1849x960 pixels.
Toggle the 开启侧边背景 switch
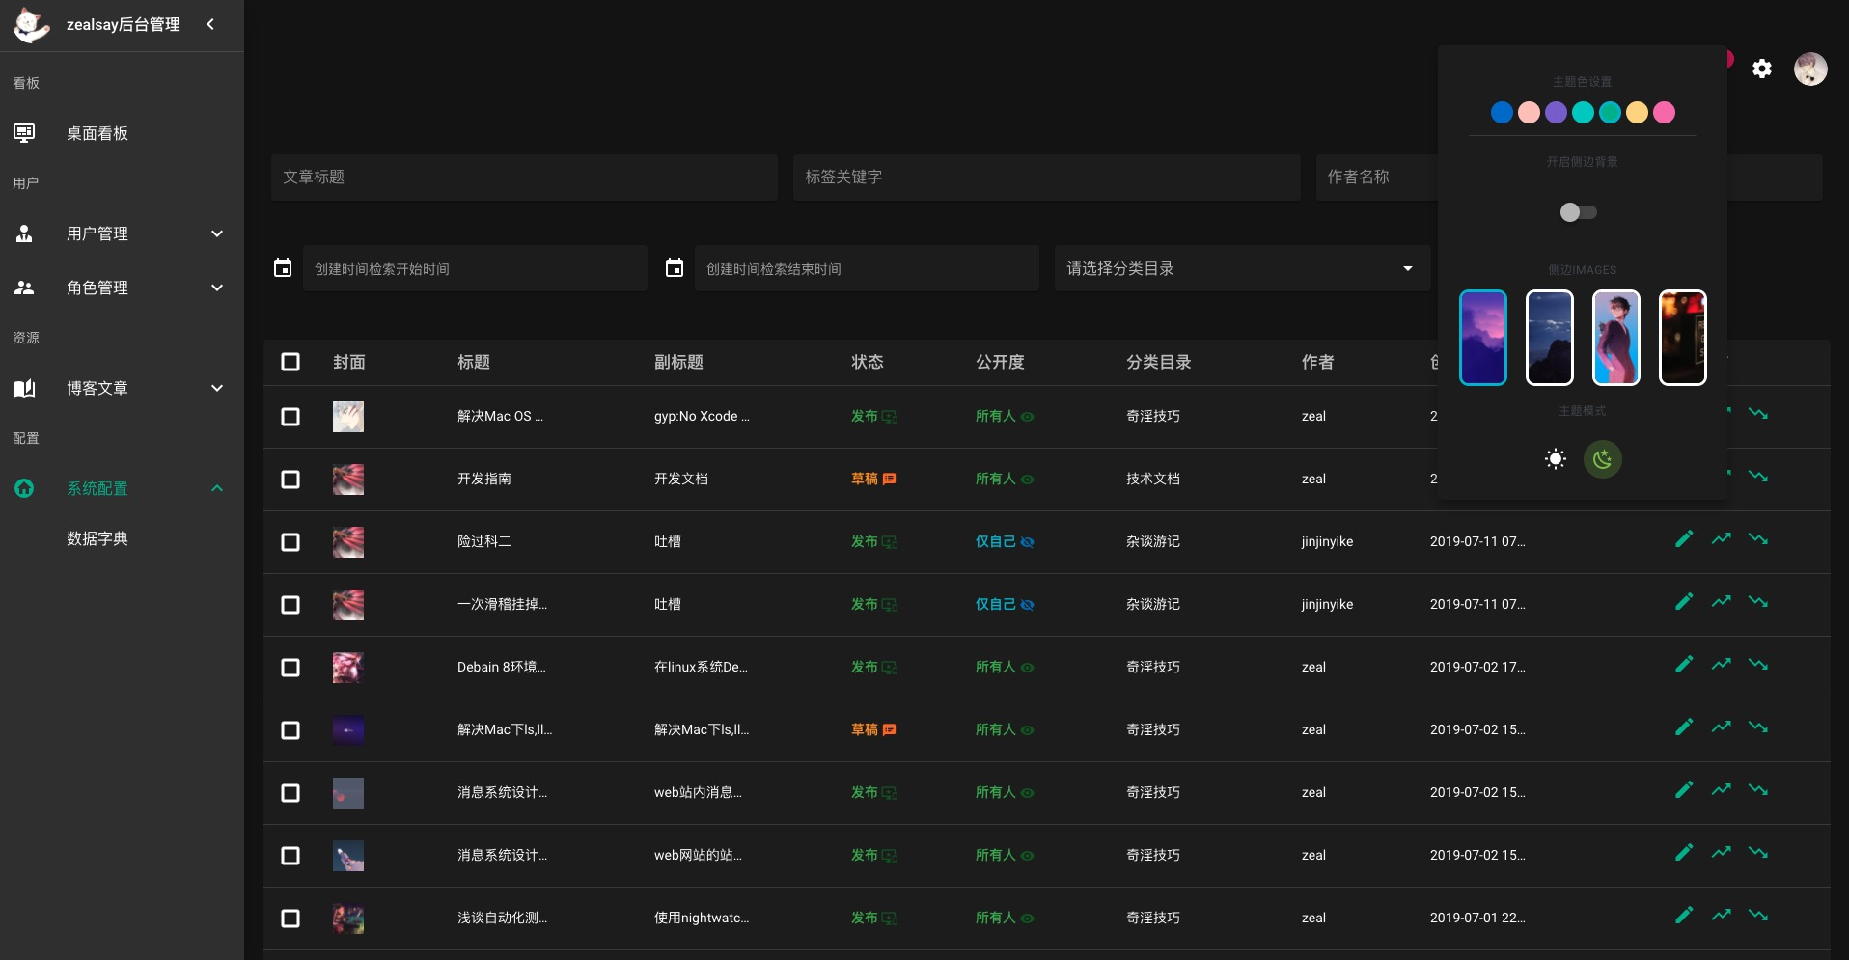click(1579, 212)
